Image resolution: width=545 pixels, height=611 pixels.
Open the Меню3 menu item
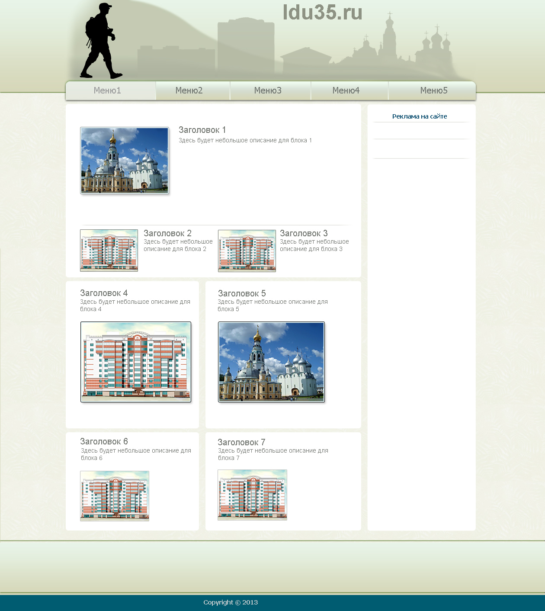pyautogui.click(x=270, y=90)
